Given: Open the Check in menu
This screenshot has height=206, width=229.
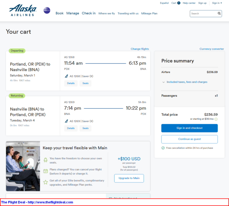Looking at the screenshot, I should 89,13.
